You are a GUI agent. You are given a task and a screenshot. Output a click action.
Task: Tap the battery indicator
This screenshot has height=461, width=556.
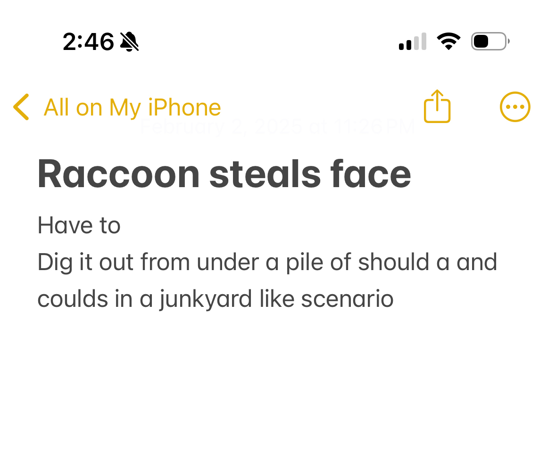(490, 41)
